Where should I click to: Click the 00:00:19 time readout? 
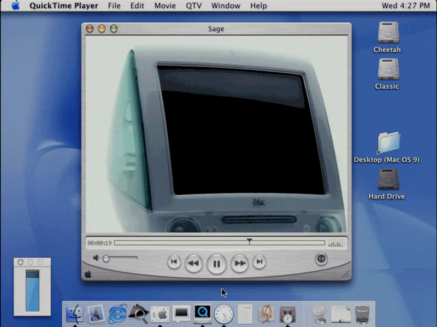pos(99,243)
